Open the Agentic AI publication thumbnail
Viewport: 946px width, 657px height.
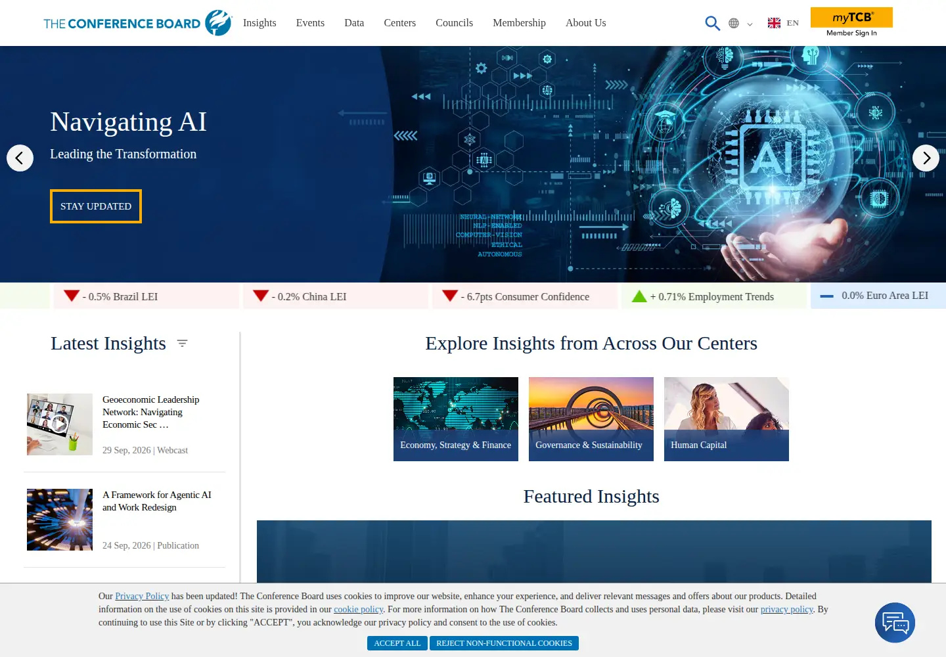(x=60, y=520)
